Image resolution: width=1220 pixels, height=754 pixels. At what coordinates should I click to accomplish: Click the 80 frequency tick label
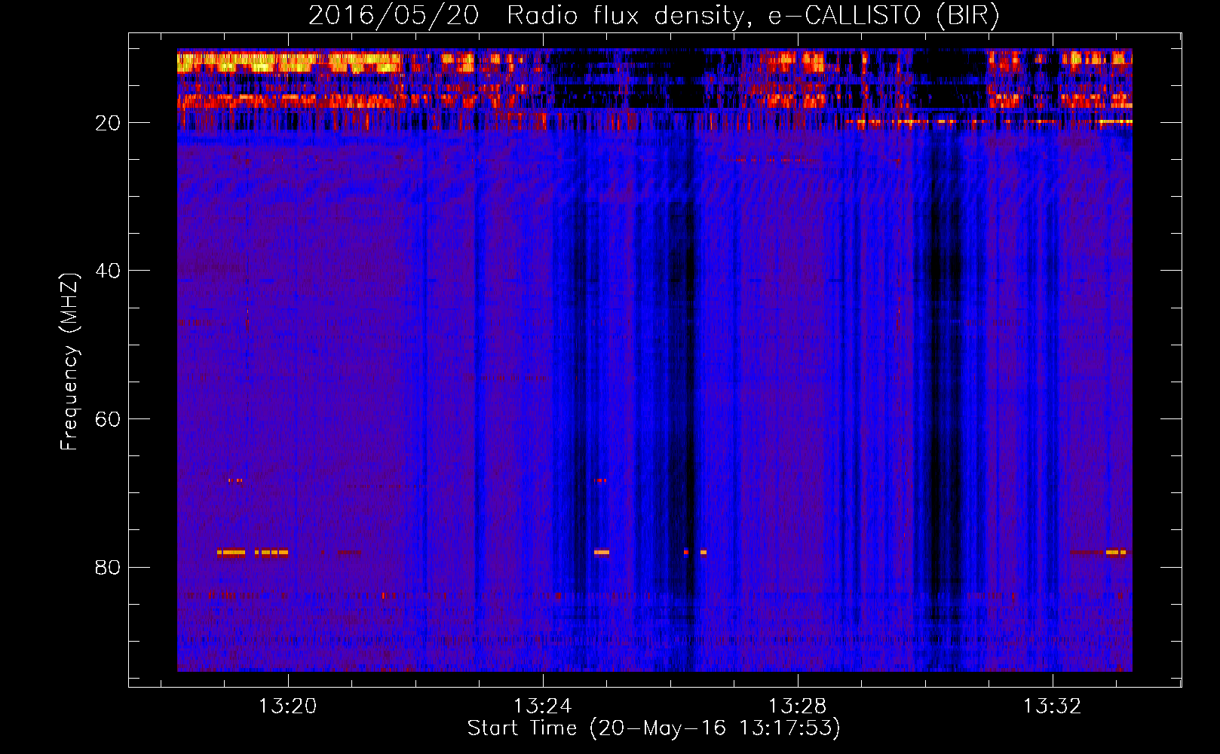108,567
